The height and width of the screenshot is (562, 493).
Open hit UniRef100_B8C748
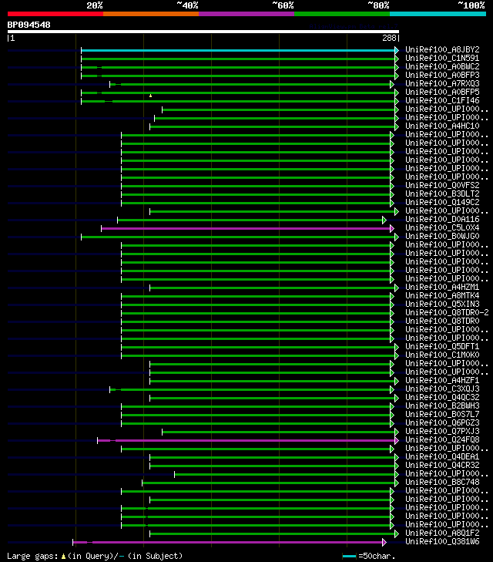click(x=442, y=482)
